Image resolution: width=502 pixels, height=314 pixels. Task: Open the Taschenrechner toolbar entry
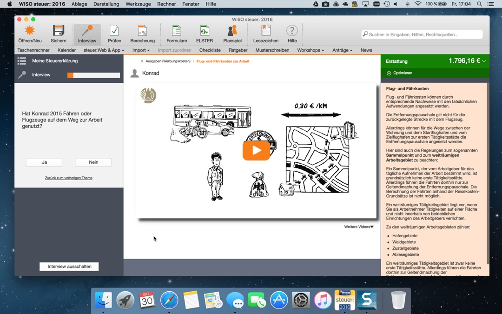pyautogui.click(x=33, y=50)
